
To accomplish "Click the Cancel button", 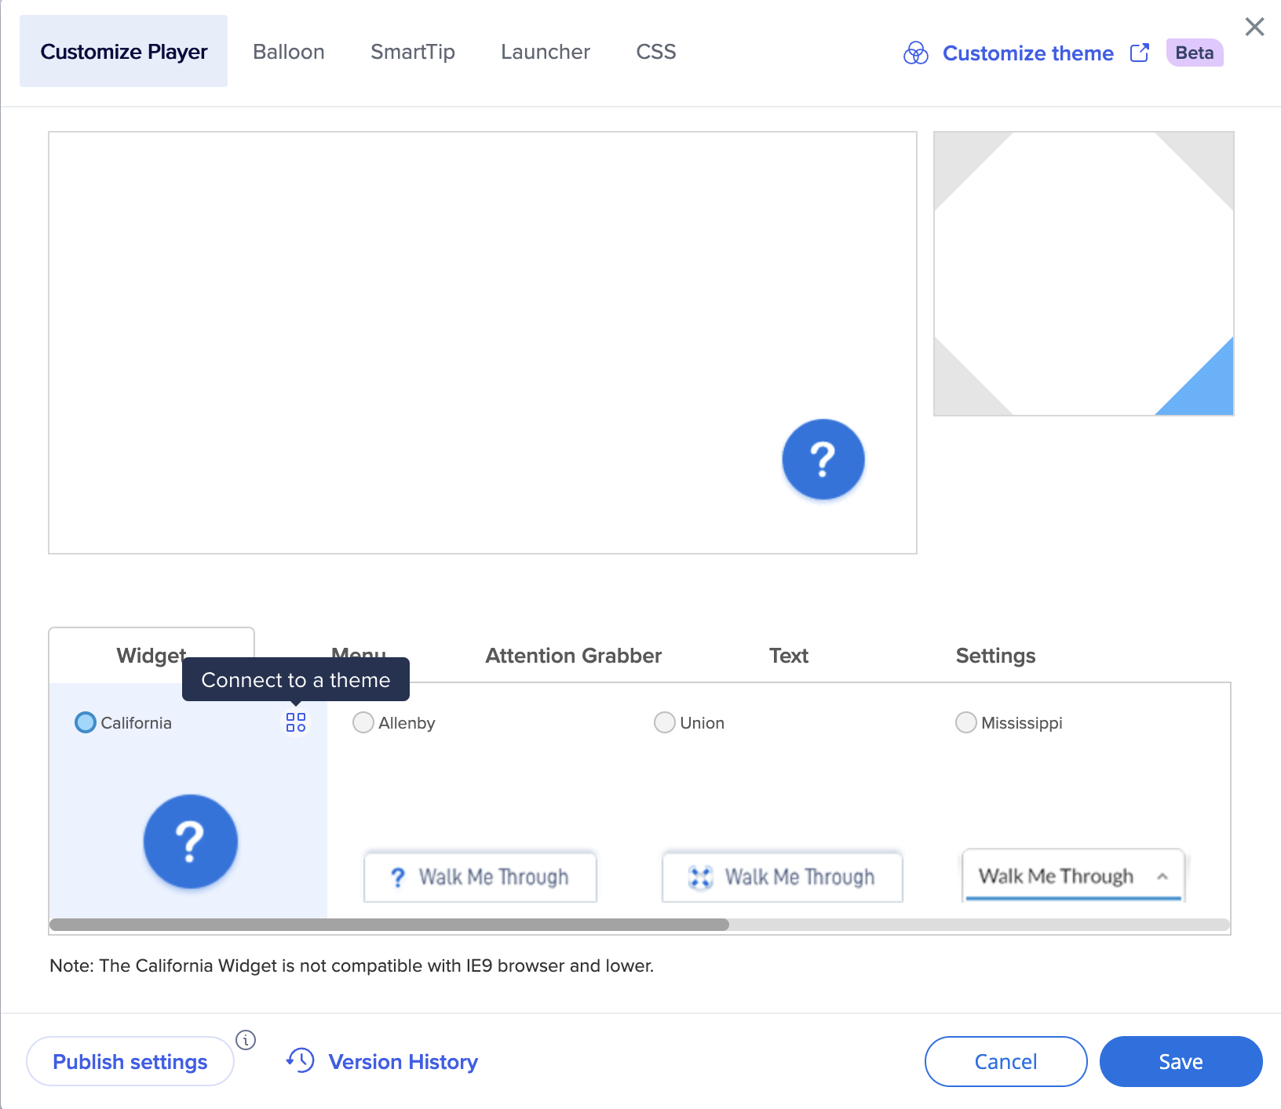I will point(1005,1061).
